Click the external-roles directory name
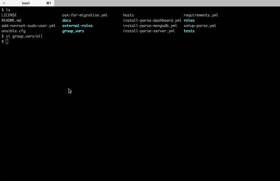This screenshot has height=181, width=280. coord(77,26)
